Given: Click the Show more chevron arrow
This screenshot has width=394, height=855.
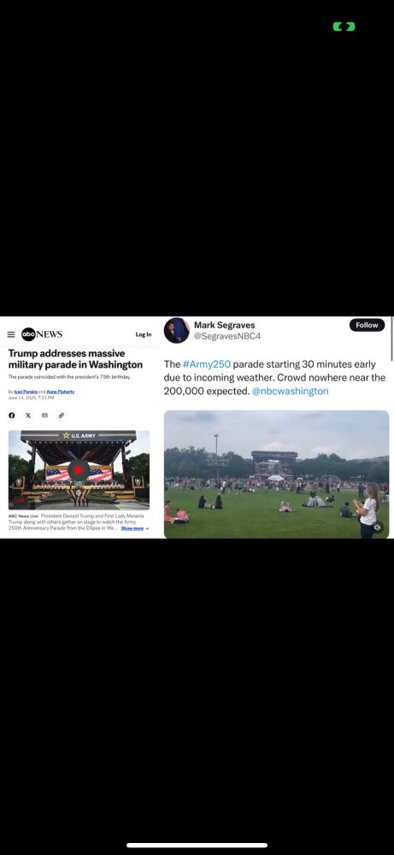Looking at the screenshot, I should [147, 528].
